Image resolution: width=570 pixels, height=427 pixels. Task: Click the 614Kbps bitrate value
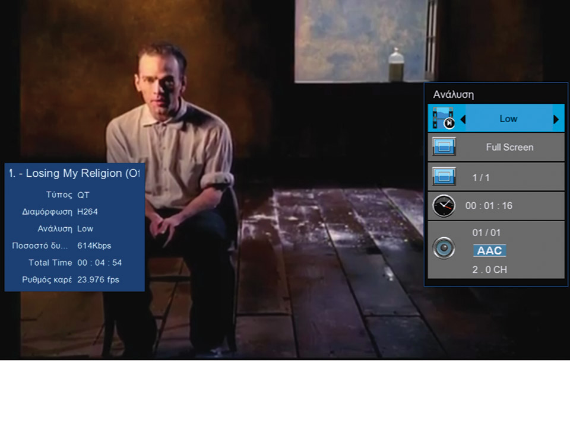(94, 246)
